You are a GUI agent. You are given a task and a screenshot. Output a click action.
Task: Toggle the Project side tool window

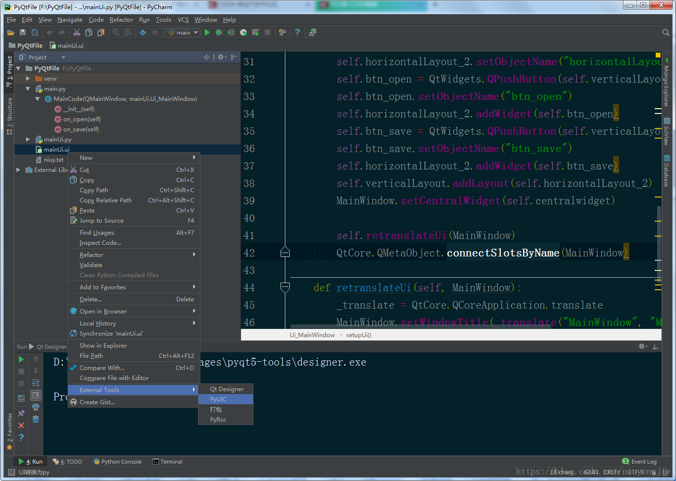pos(9,71)
